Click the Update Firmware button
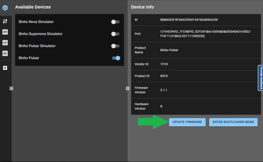This screenshot has width=263, height=162. click(x=187, y=122)
